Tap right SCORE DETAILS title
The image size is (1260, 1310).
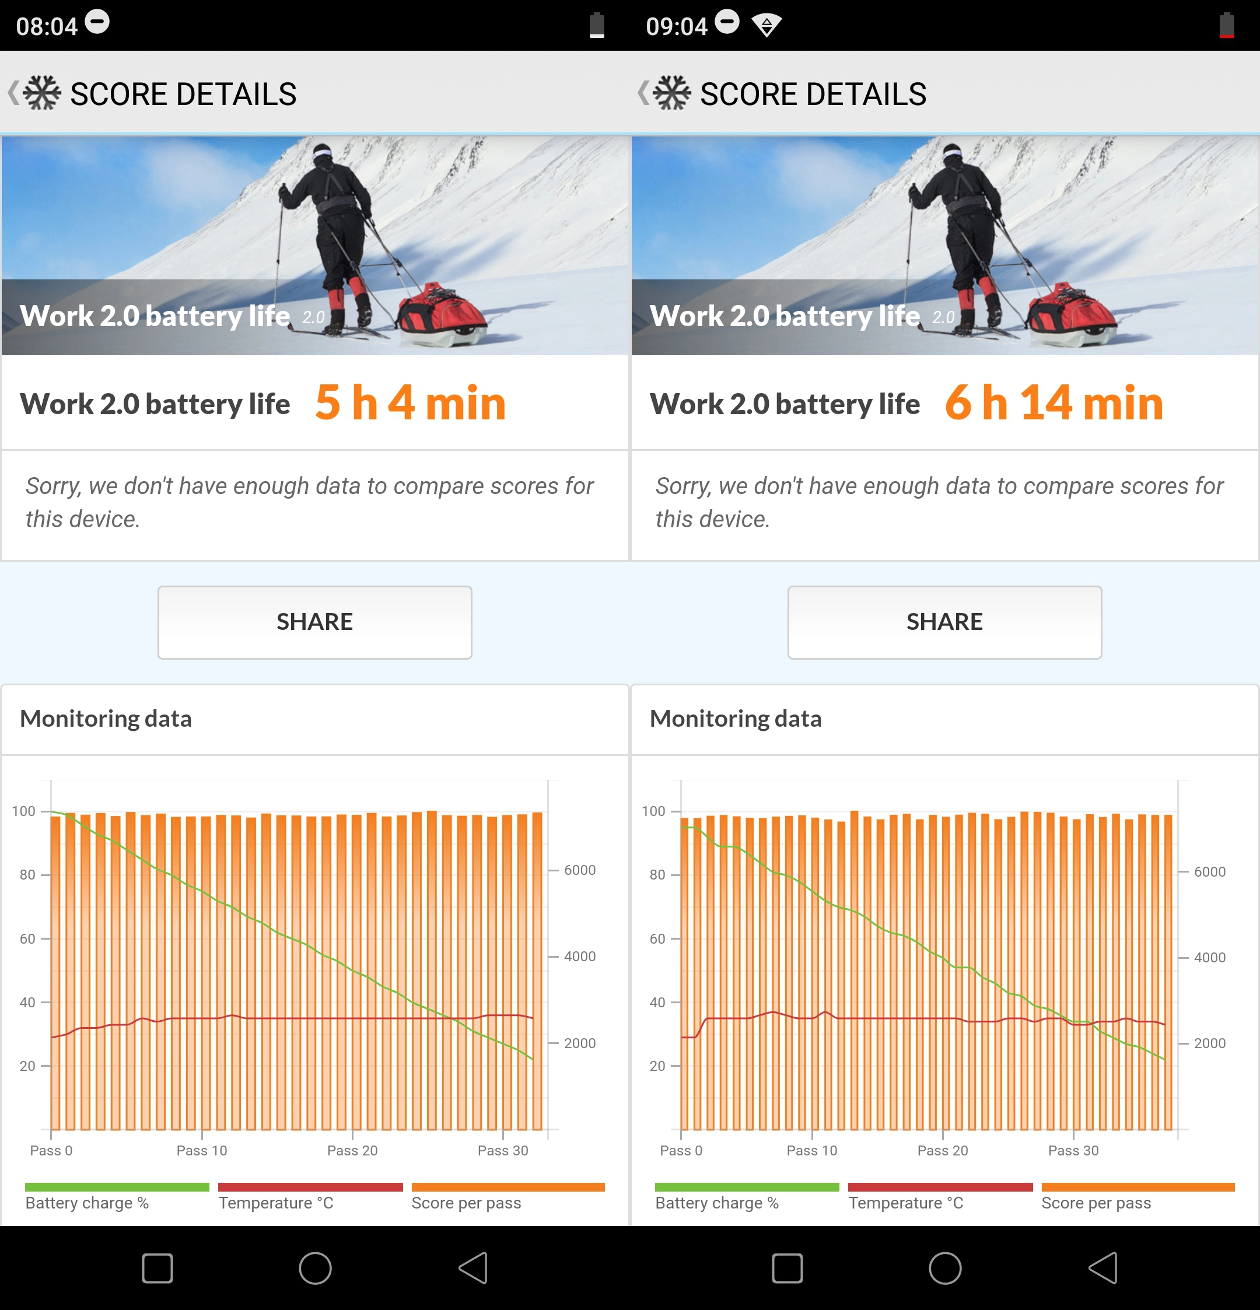813,94
